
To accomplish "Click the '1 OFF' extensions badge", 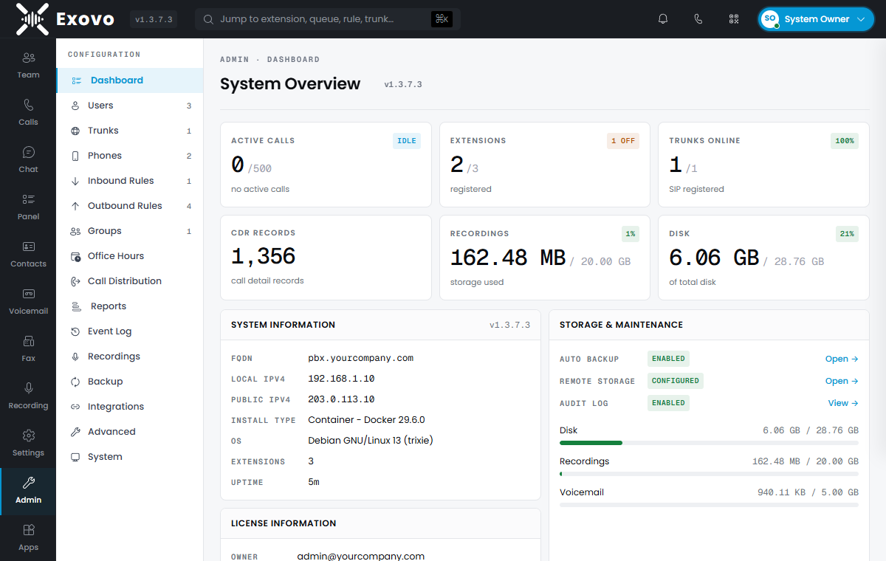I will 623,141.
